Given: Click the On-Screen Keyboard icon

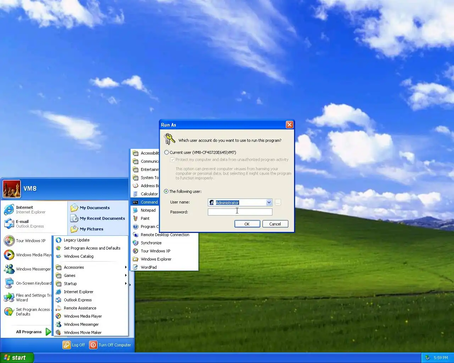Looking at the screenshot, I should pyautogui.click(x=9, y=283).
